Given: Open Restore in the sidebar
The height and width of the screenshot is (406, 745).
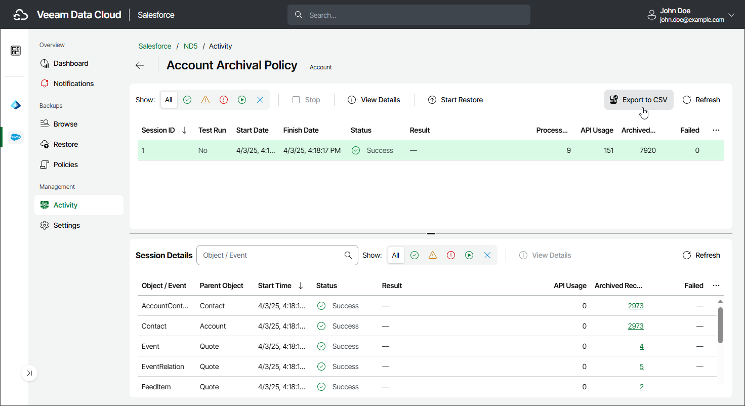Looking at the screenshot, I should (79, 144).
